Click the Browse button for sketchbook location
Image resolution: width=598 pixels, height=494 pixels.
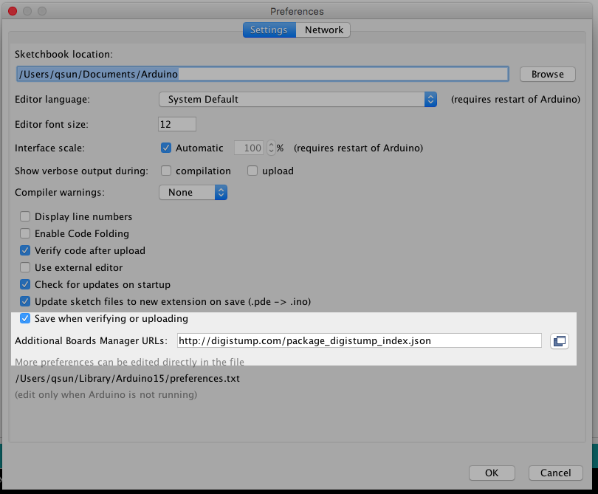(x=547, y=75)
